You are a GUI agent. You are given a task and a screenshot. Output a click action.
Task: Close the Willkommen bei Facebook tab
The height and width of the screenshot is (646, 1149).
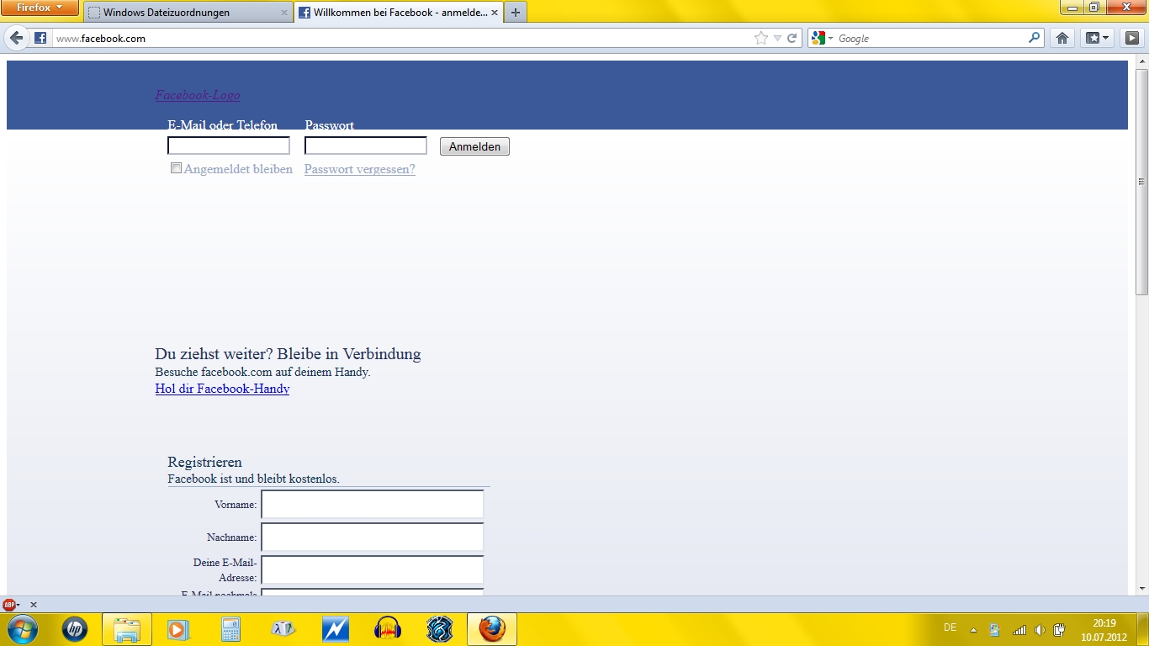[x=495, y=13]
